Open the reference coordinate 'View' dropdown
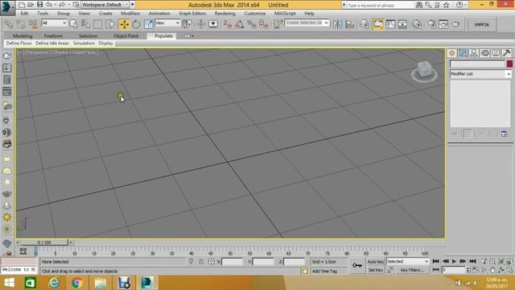 [167, 23]
